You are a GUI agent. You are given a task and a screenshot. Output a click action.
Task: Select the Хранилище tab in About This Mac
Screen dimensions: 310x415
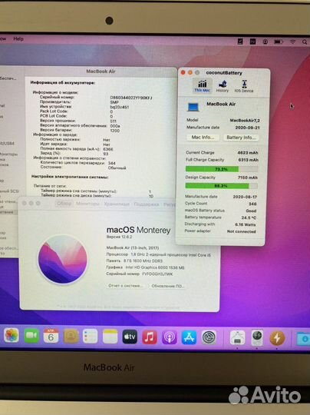(117, 204)
